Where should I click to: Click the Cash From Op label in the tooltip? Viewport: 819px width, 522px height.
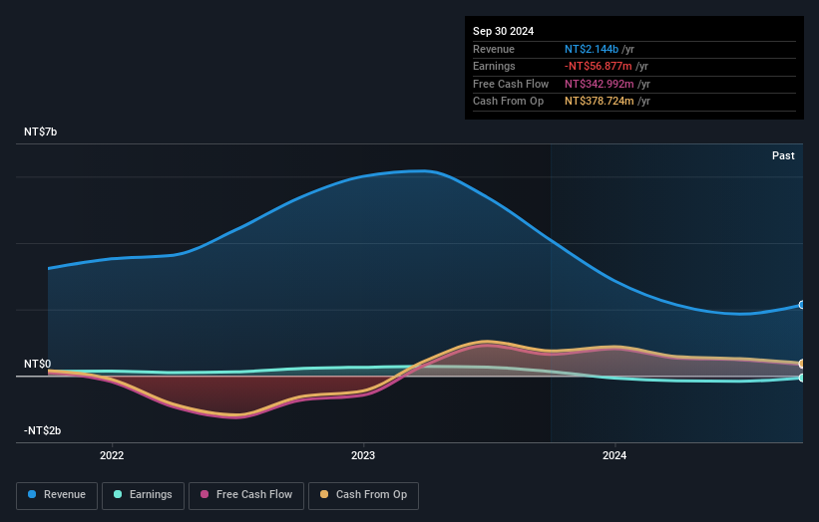pos(508,102)
